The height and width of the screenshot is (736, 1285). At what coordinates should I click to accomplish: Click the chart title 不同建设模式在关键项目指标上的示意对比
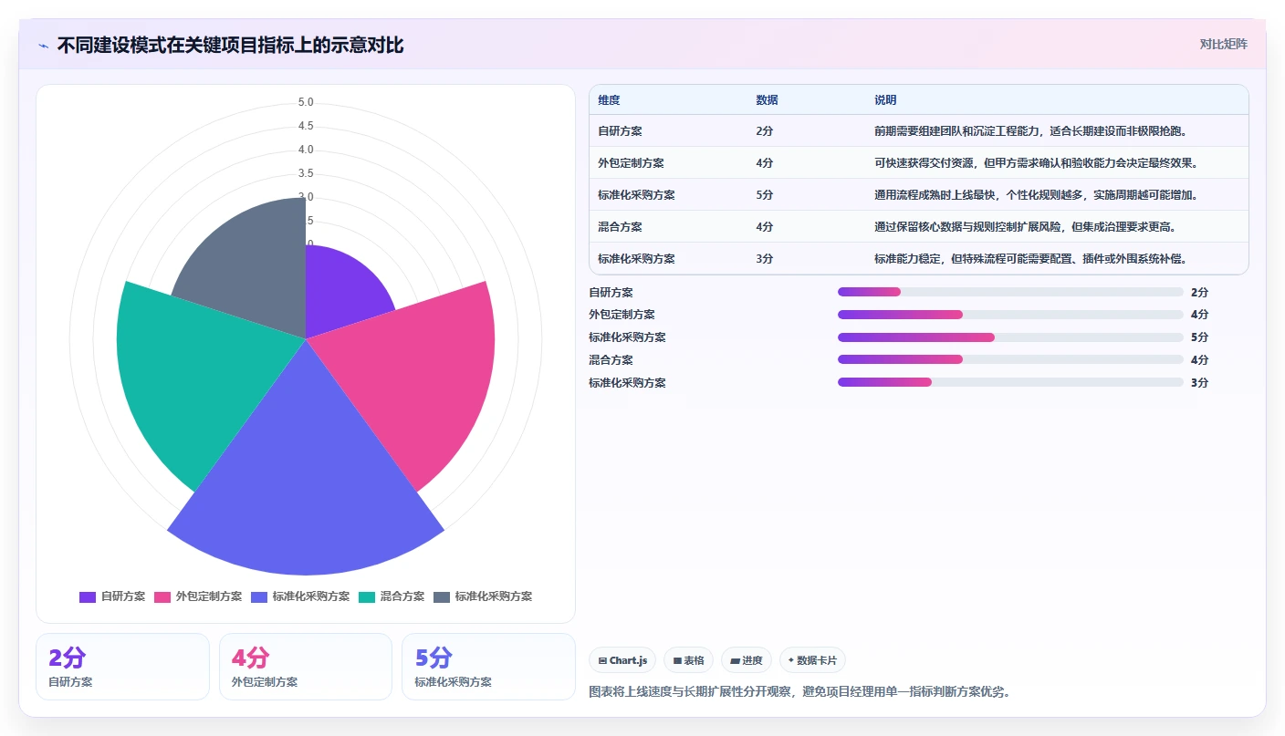coord(230,46)
